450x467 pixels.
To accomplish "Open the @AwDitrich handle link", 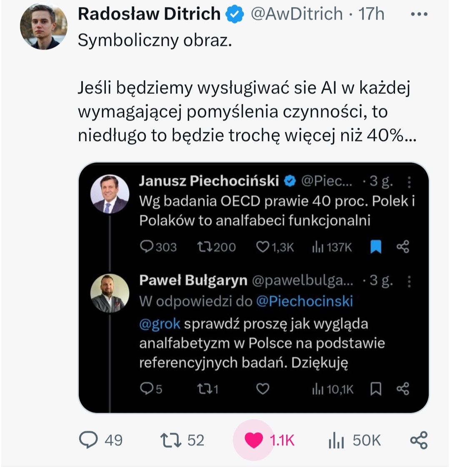I will click(296, 15).
